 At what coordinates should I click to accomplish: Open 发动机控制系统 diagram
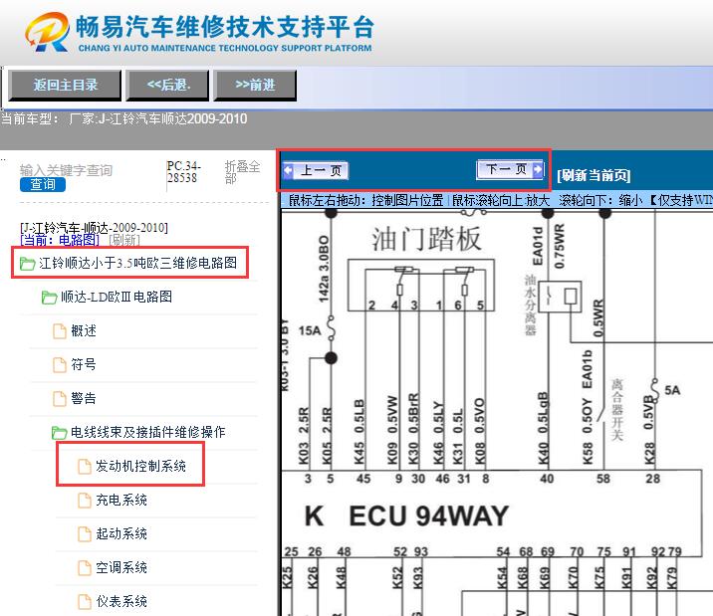pyautogui.click(x=141, y=466)
